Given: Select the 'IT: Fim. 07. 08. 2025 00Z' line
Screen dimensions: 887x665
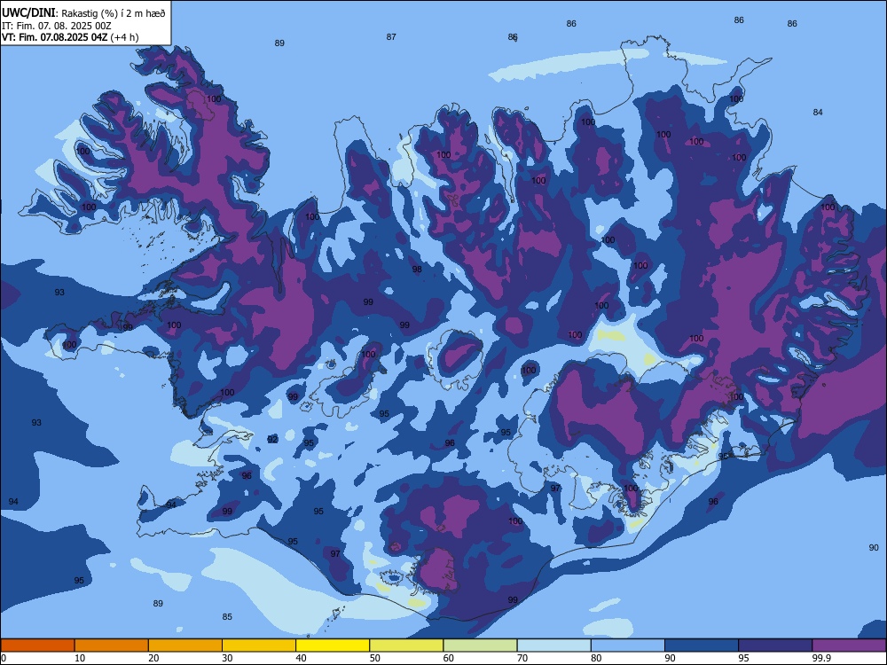Looking at the screenshot, I should point(57,26).
